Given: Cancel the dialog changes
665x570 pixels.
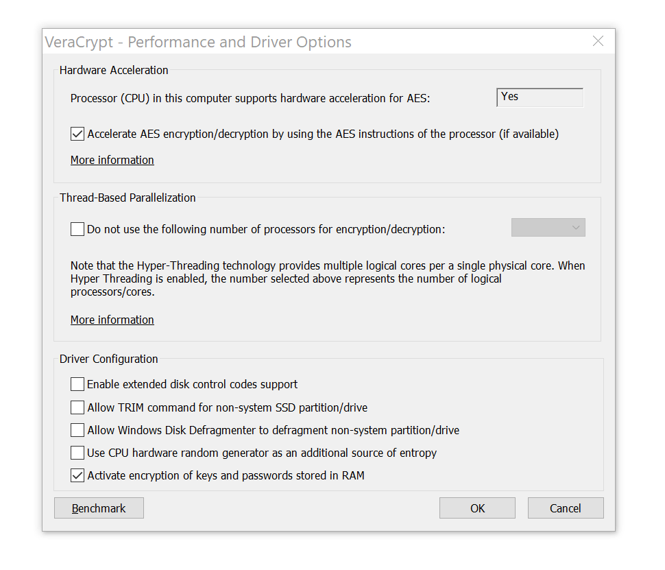Looking at the screenshot, I should (x=565, y=508).
